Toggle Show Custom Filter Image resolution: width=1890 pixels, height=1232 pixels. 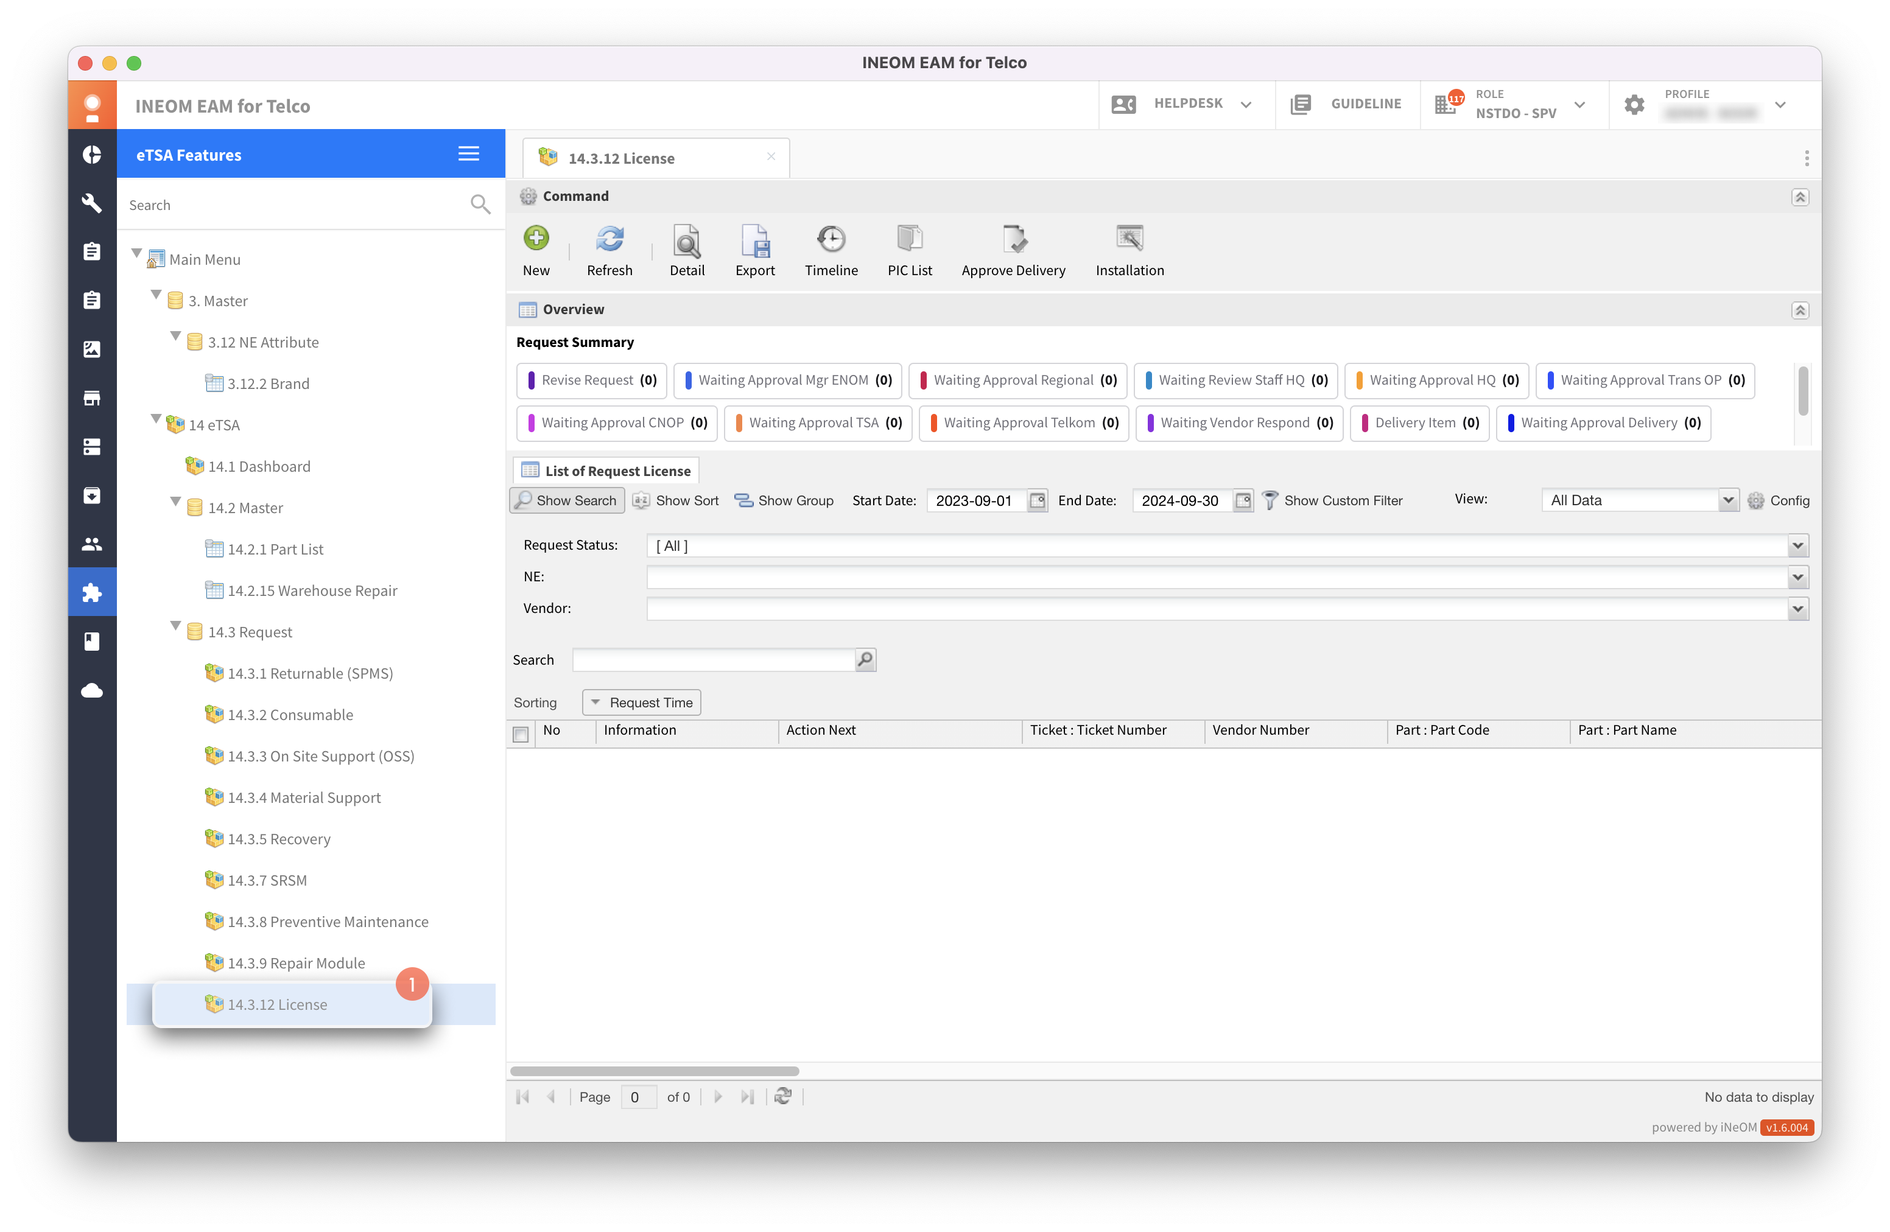(1332, 501)
